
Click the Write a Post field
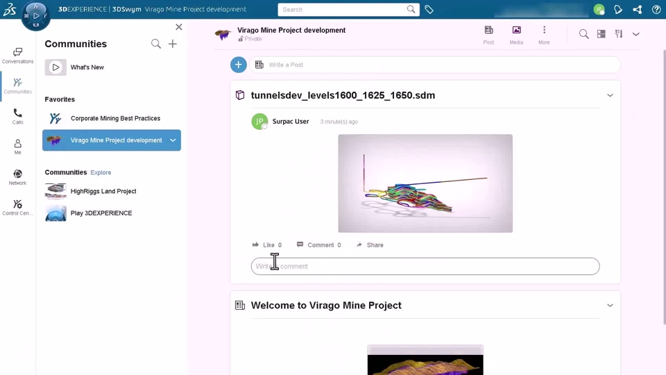click(435, 65)
